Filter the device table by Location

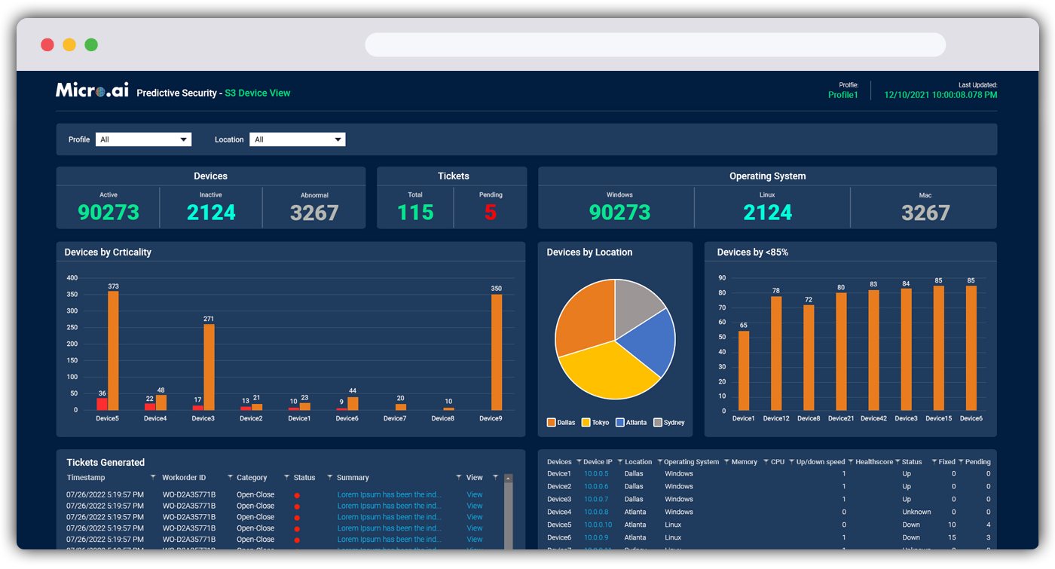point(659,461)
